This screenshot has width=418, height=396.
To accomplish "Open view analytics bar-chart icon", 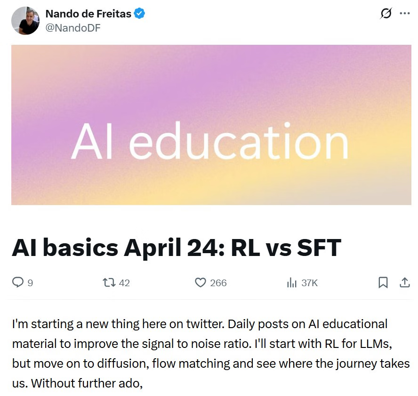I will click(x=292, y=282).
